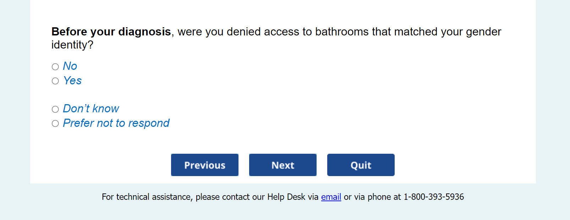Click the "Prefer not to respond" answer text

point(116,123)
